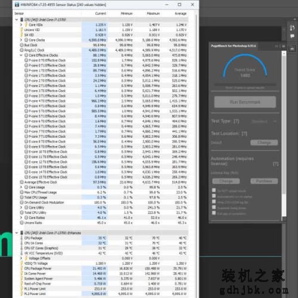Enable 'Automatically run on startup' checkbox
This screenshot has height=298, width=298.
(x=214, y=196)
